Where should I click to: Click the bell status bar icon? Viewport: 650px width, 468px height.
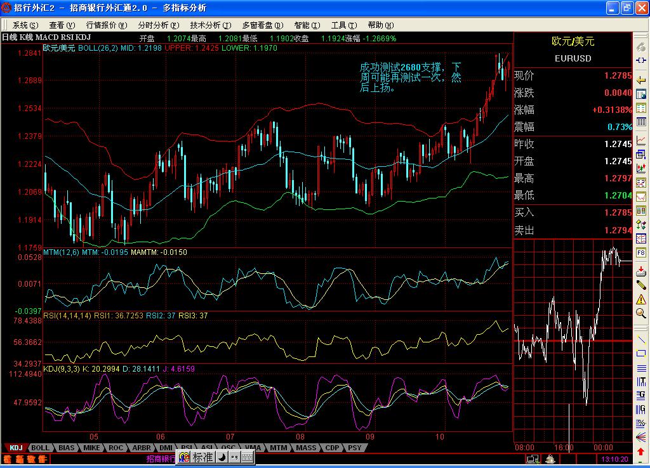pos(550,459)
